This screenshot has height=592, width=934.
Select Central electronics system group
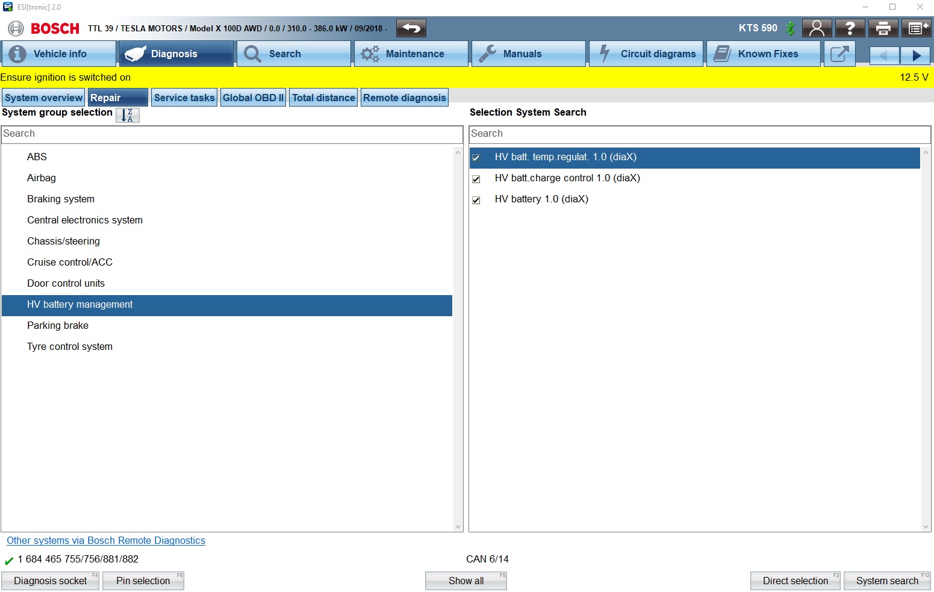tap(85, 220)
